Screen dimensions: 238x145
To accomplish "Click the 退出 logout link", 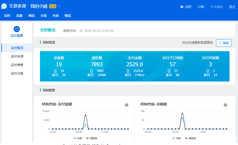I will pos(232,7).
